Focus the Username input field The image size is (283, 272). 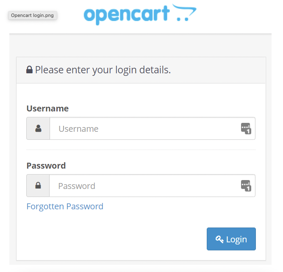click(x=144, y=128)
